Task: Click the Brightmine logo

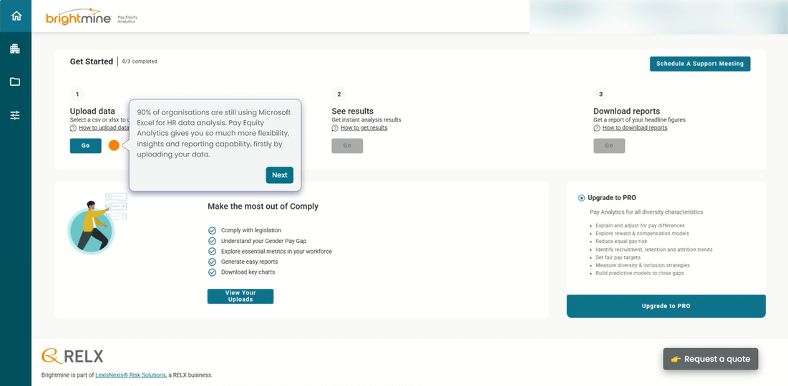Action: [x=79, y=17]
